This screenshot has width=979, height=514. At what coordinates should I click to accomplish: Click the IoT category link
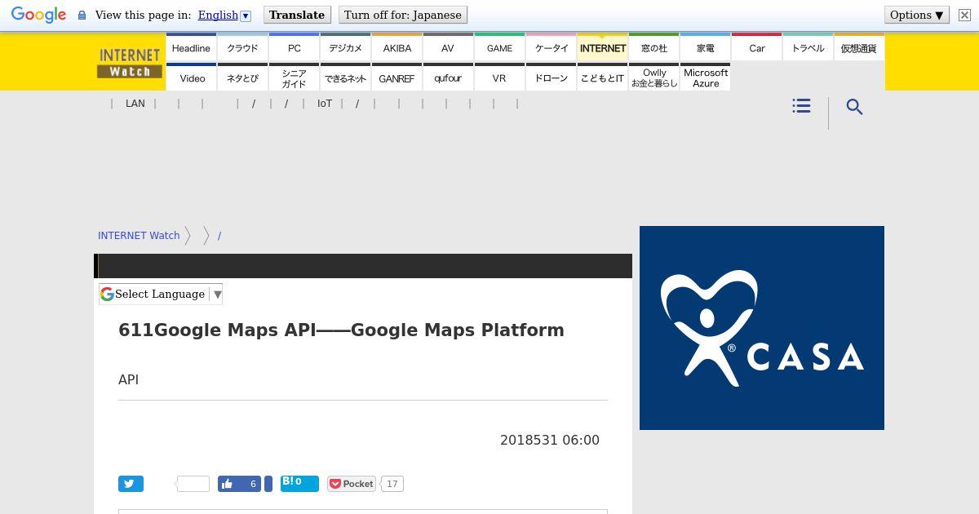325,104
